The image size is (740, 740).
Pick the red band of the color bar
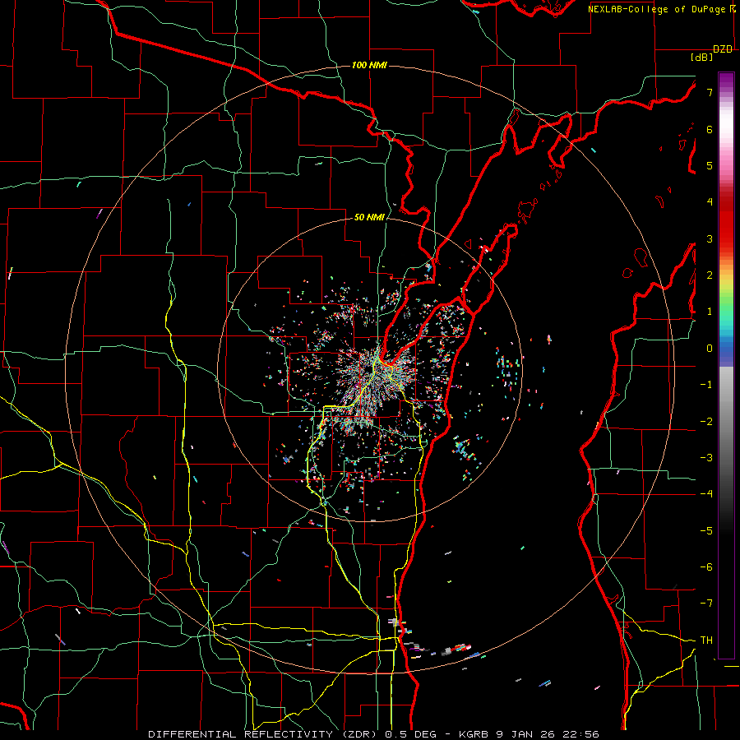pyautogui.click(x=726, y=222)
